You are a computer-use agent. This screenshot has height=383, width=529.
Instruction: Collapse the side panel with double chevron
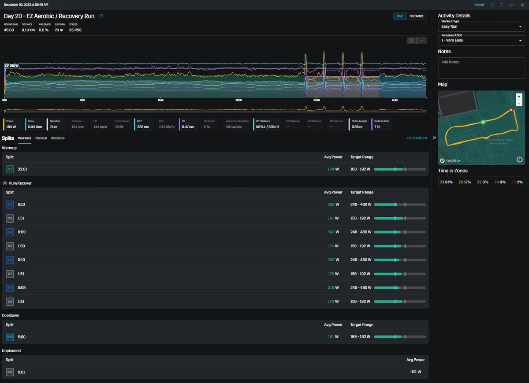(434, 138)
